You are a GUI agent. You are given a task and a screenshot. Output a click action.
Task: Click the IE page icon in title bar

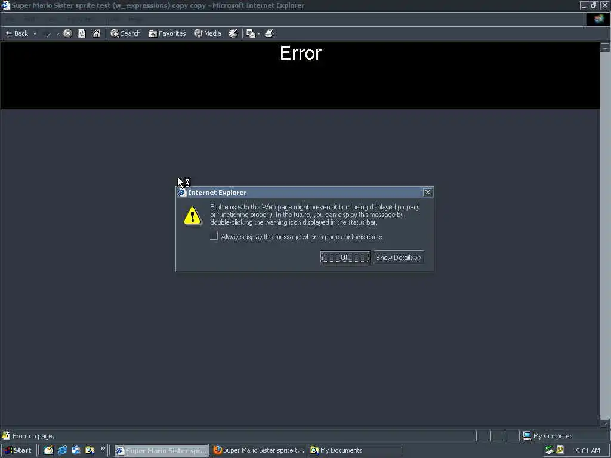point(5,5)
